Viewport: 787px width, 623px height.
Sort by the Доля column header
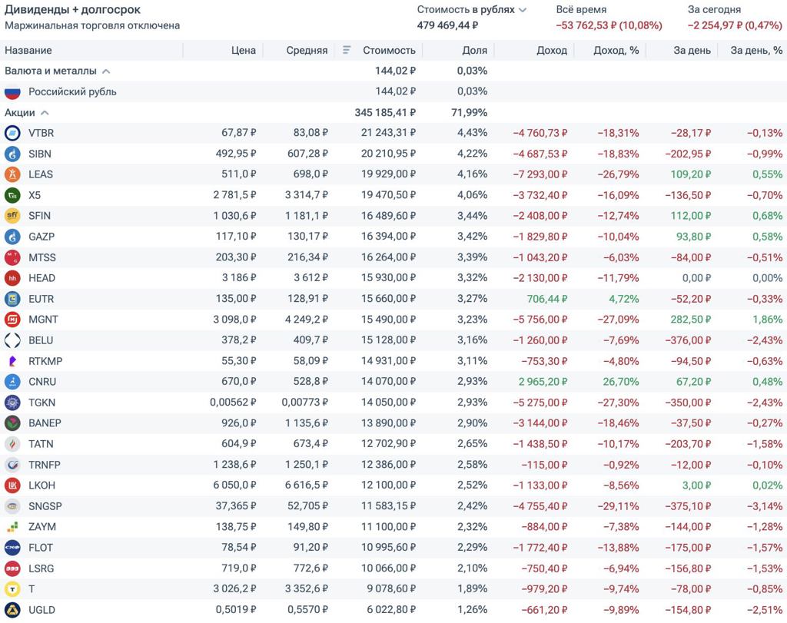coord(474,50)
